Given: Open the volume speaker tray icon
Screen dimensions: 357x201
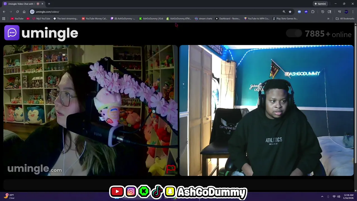Looking at the screenshot, I should click(x=339, y=197).
